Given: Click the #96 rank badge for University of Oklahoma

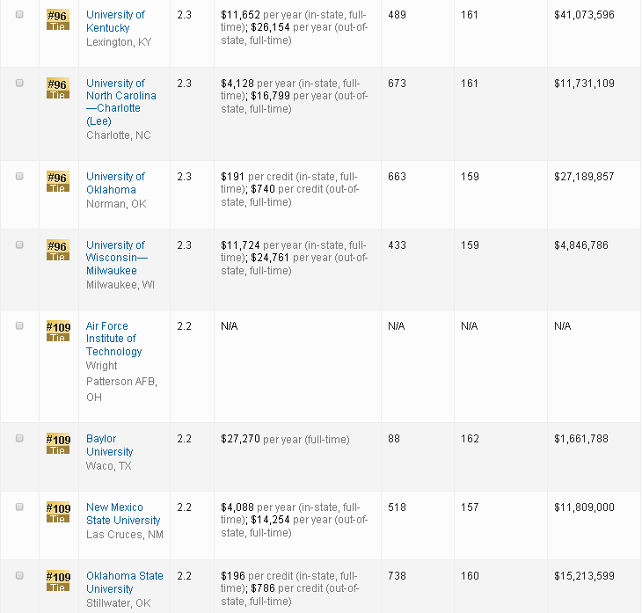Looking at the screenshot, I should (x=57, y=182).
